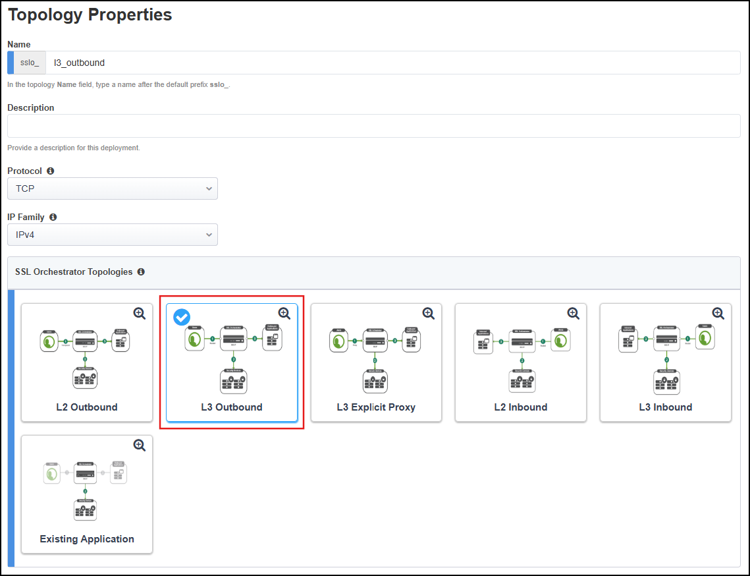Screen dimensions: 750x576
Task: Click the topology Name field help text
Action: click(x=119, y=85)
